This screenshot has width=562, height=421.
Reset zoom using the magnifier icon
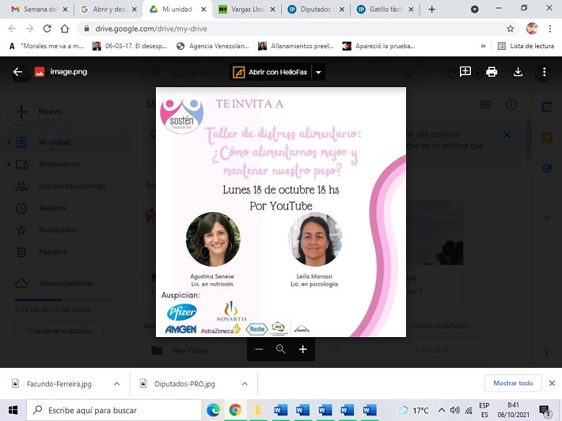pos(280,349)
